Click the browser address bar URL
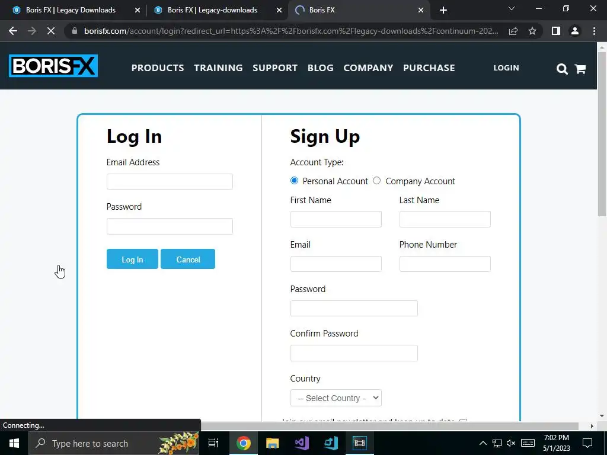This screenshot has height=455, width=607. 291,31
